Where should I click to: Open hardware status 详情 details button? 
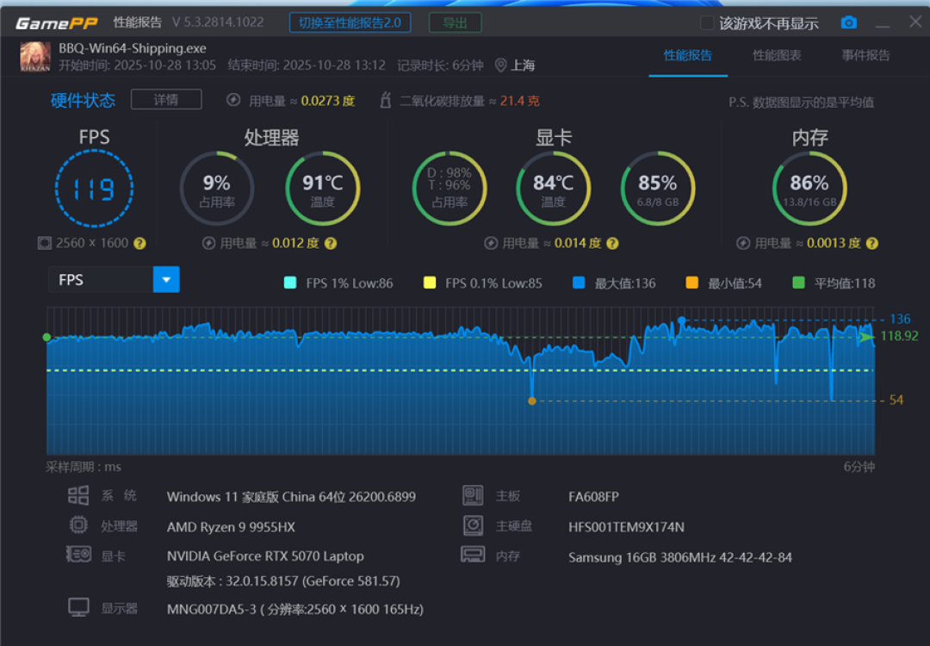(x=166, y=100)
